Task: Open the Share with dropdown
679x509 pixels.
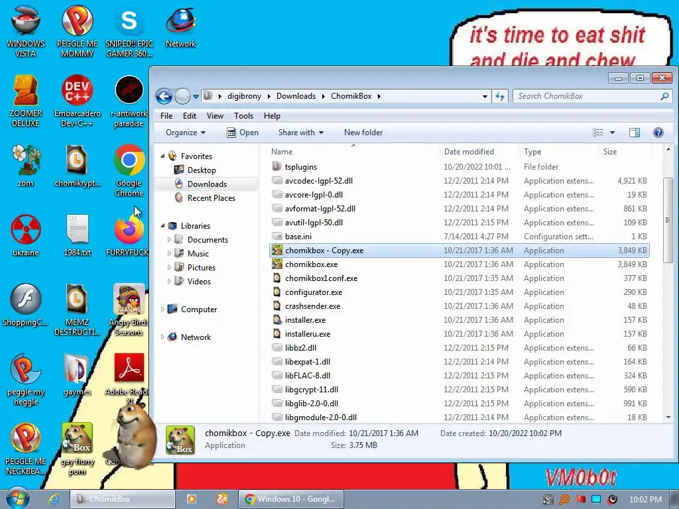Action: pyautogui.click(x=300, y=133)
